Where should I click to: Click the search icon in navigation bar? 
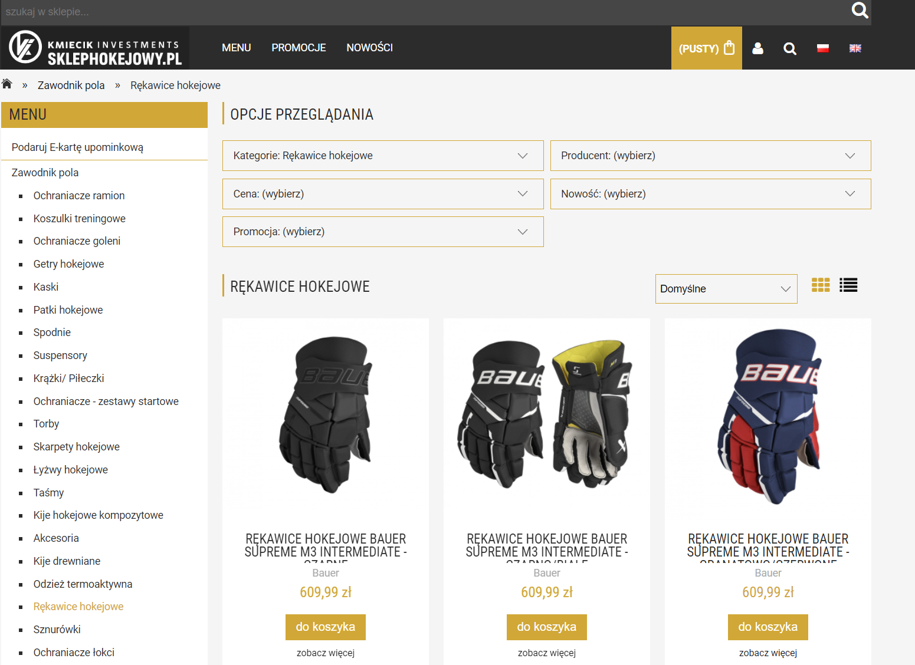tap(789, 48)
